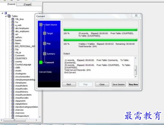
Task: Click the root database icon in tree
Action: (x=6, y=13)
